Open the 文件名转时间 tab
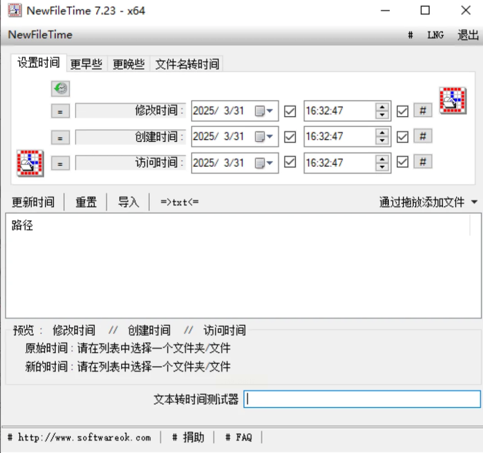Image resolution: width=483 pixels, height=453 pixels. pyautogui.click(x=187, y=64)
